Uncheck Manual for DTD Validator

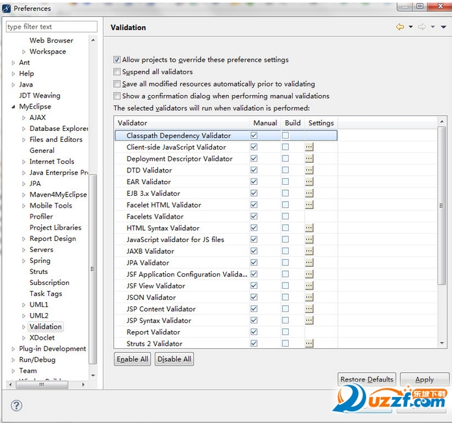[x=254, y=170]
